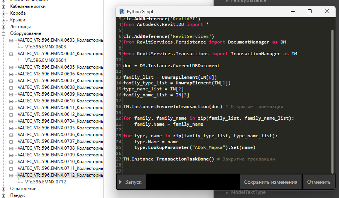Click code line 'TM.Instance.TransactionTaskDone()'
The width and height of the screenshot is (339, 198).
(x=169, y=159)
